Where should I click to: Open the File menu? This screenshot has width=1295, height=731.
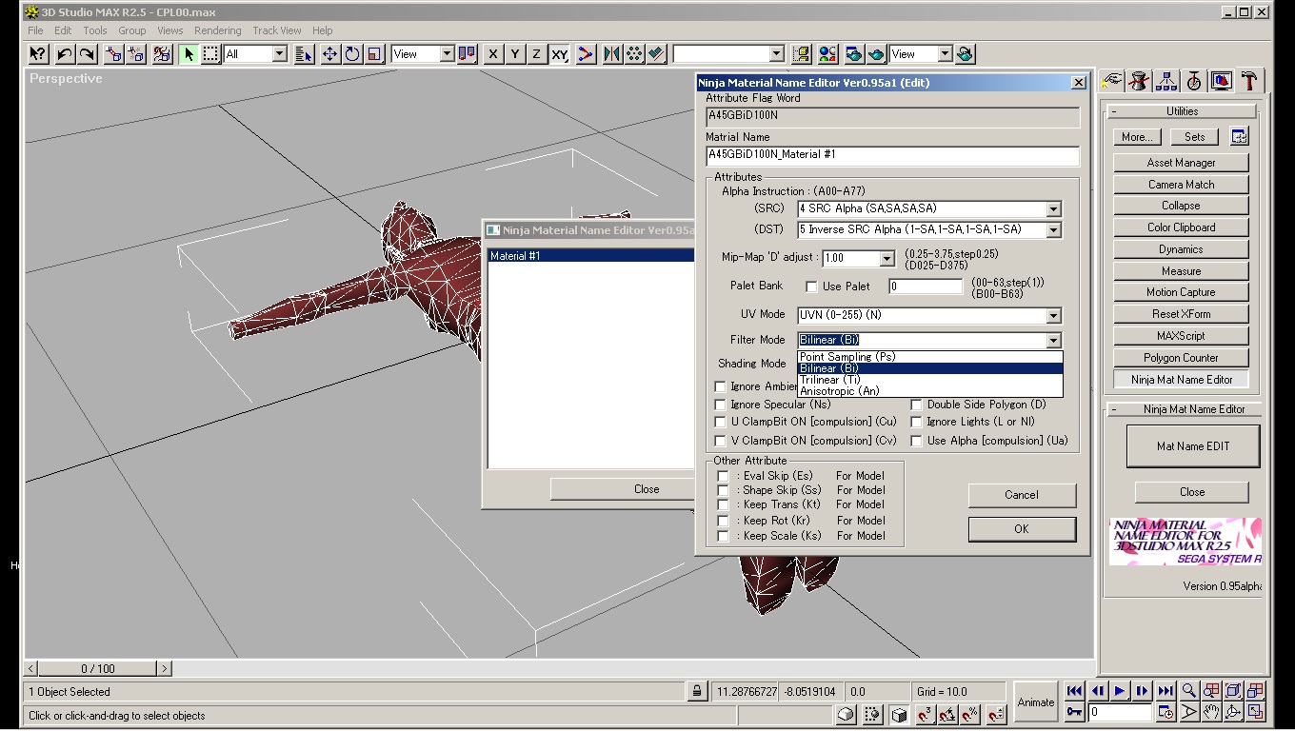(35, 30)
